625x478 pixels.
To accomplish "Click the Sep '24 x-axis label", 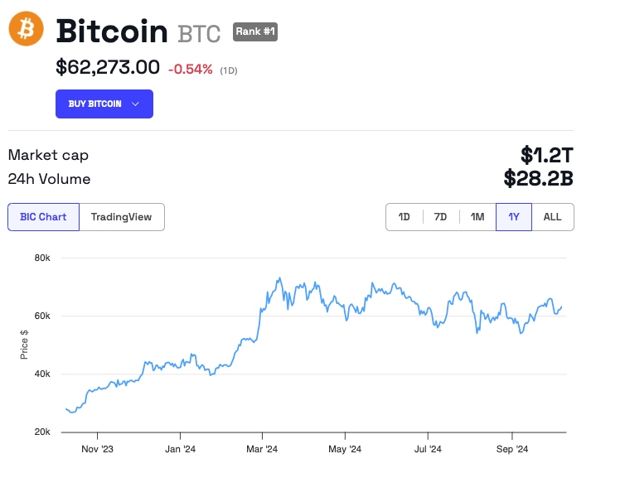I will click(511, 450).
